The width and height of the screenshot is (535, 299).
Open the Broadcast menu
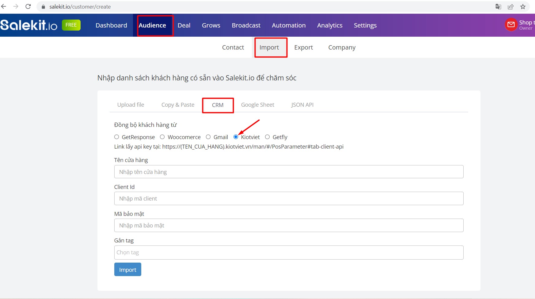[x=246, y=25]
